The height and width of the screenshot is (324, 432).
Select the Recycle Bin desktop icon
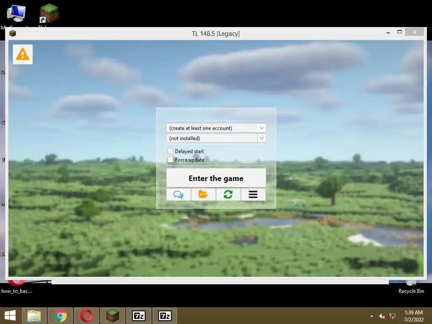point(411,287)
